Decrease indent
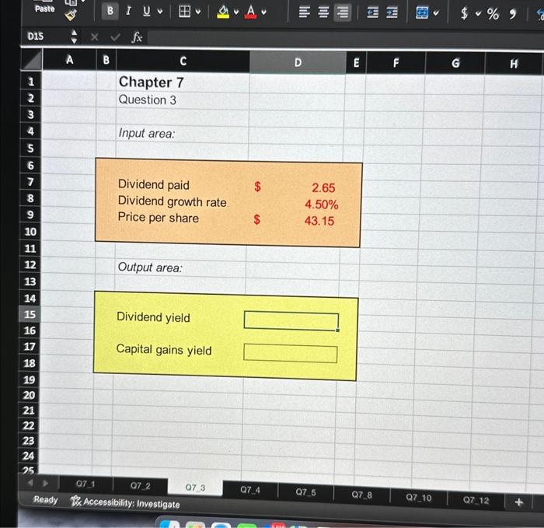 click(373, 13)
